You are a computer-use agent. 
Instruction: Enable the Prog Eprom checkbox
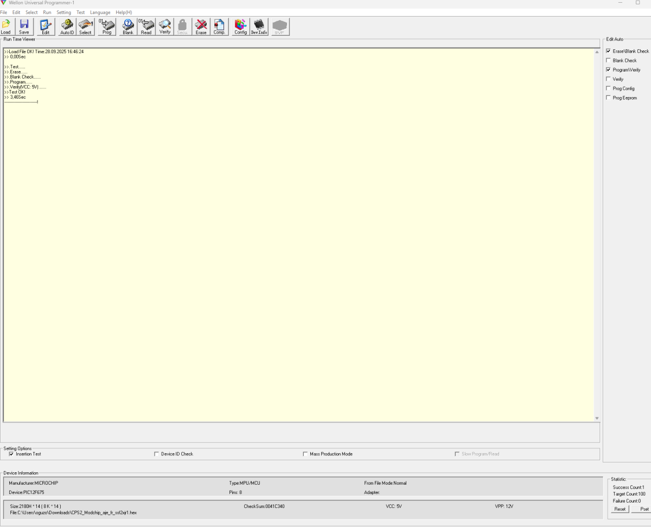608,98
